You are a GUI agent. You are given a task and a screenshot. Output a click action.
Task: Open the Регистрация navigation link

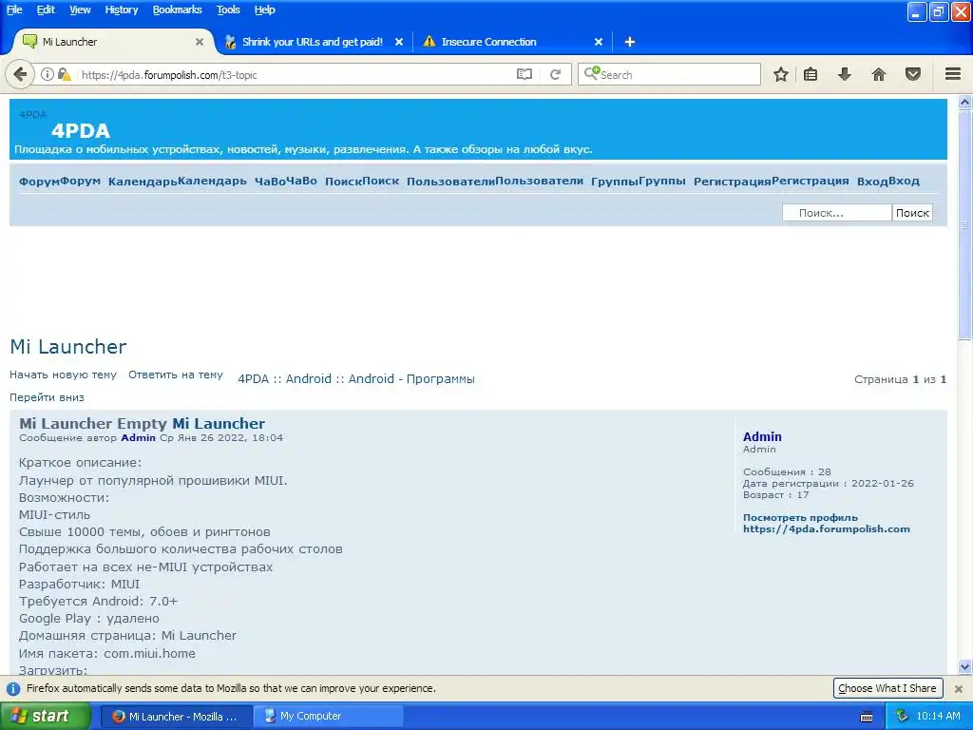771,182
